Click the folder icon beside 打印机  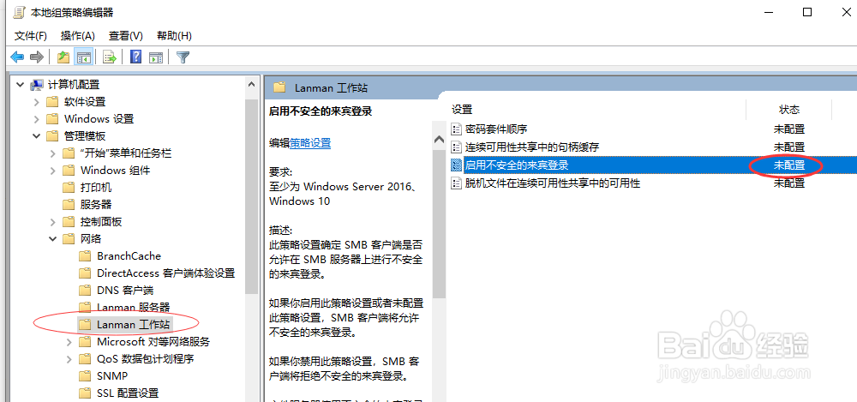coord(69,188)
